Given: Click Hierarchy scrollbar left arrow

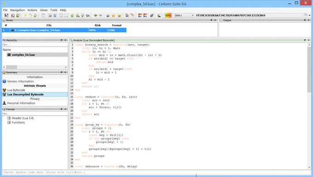Looking at the screenshot, I should point(4,67).
